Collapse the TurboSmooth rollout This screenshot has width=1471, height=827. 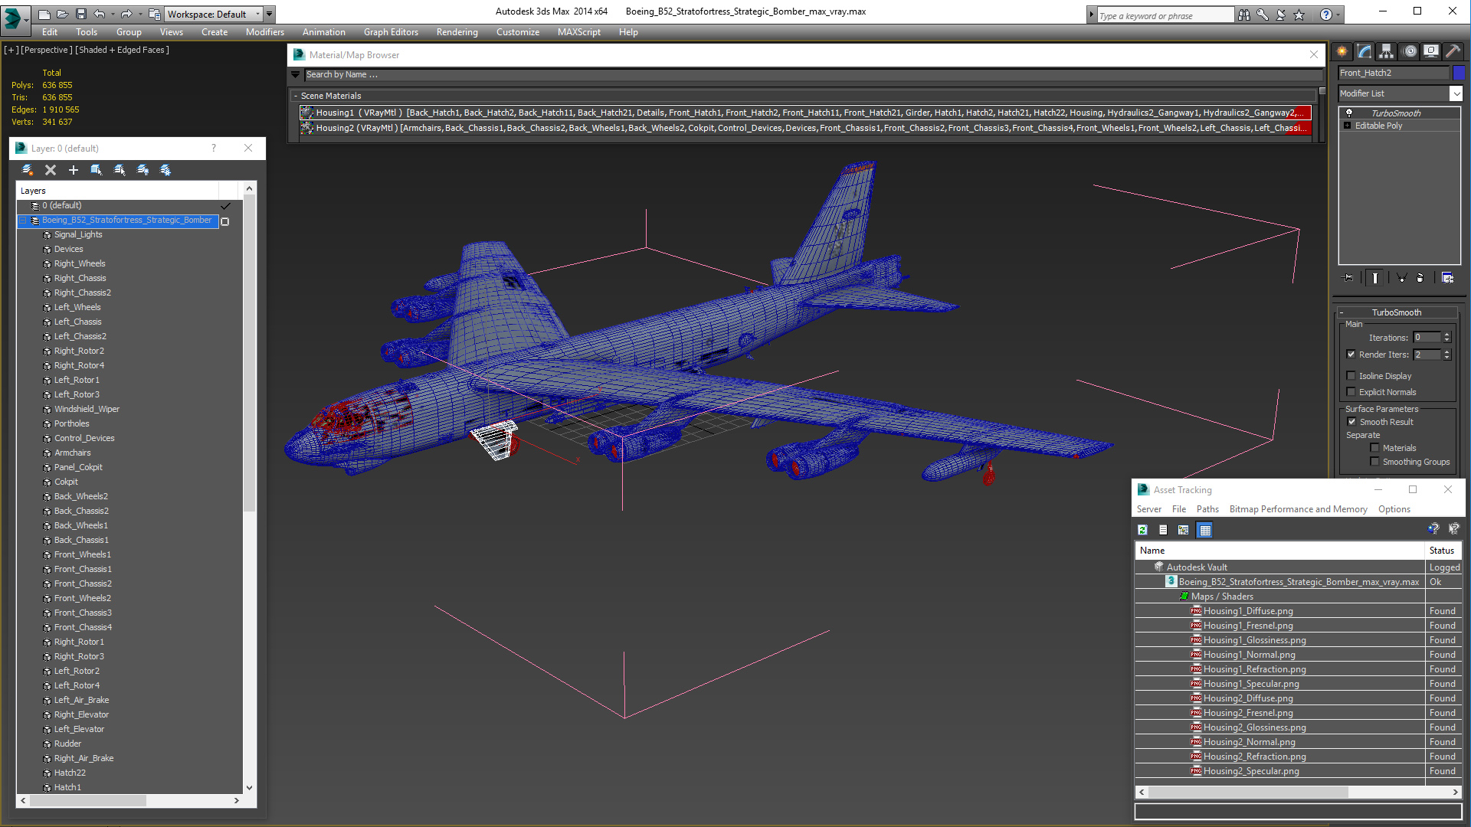click(x=1342, y=312)
